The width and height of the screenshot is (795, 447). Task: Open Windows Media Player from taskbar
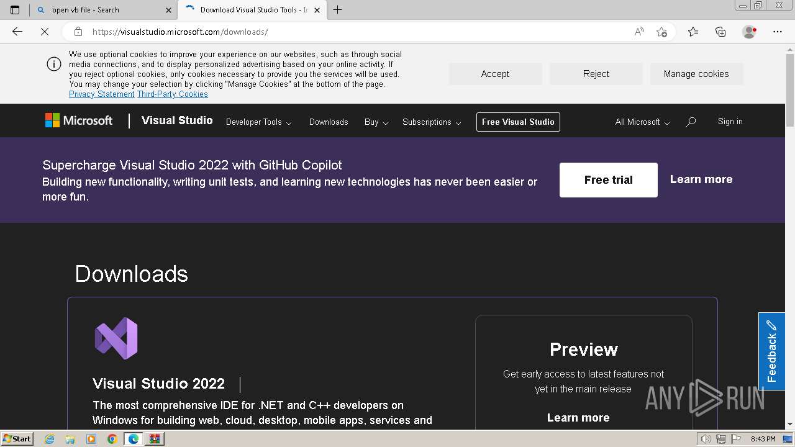tap(91, 439)
